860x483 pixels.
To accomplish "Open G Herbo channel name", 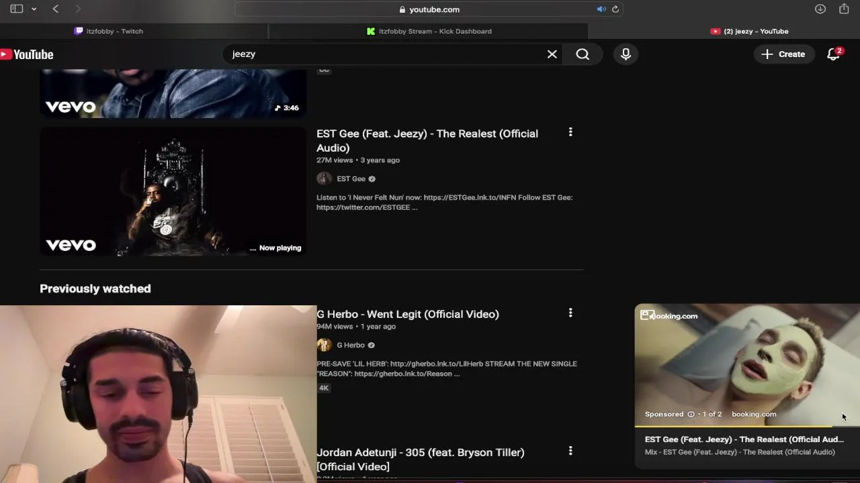I will click(x=350, y=345).
